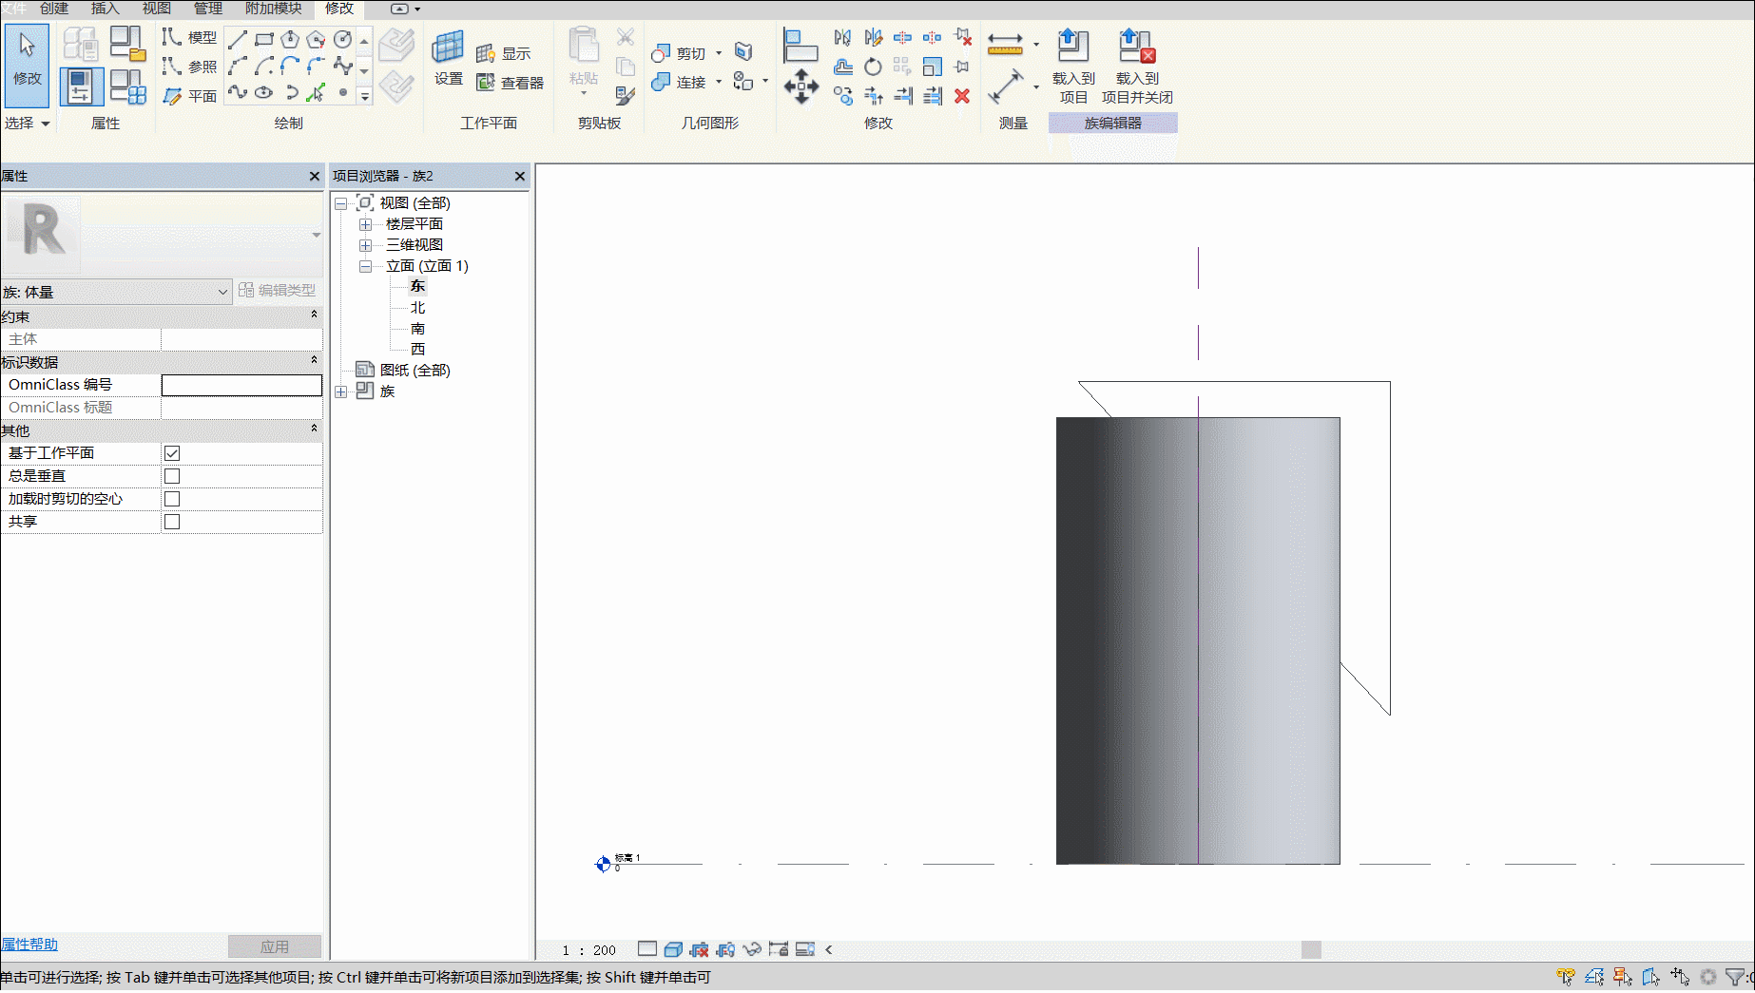Collapse the 立面 (立面 1) node
1755x993 pixels.
[365, 266]
